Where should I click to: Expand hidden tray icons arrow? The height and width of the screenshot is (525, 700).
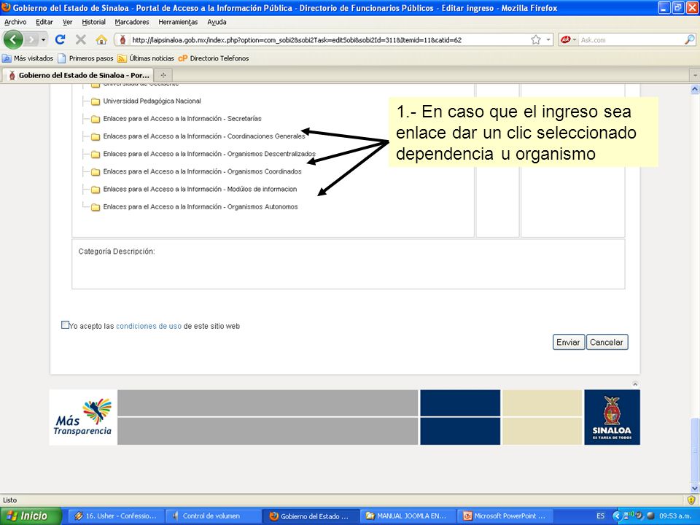point(618,516)
